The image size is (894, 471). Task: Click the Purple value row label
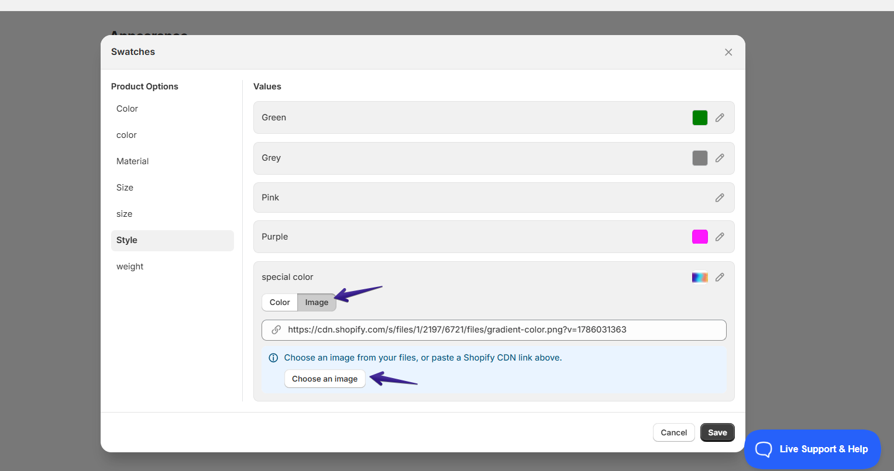pyautogui.click(x=275, y=237)
